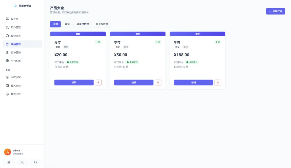291x168 pixels.
Task: Select the 调用次数包 tab
Action: coord(83,24)
